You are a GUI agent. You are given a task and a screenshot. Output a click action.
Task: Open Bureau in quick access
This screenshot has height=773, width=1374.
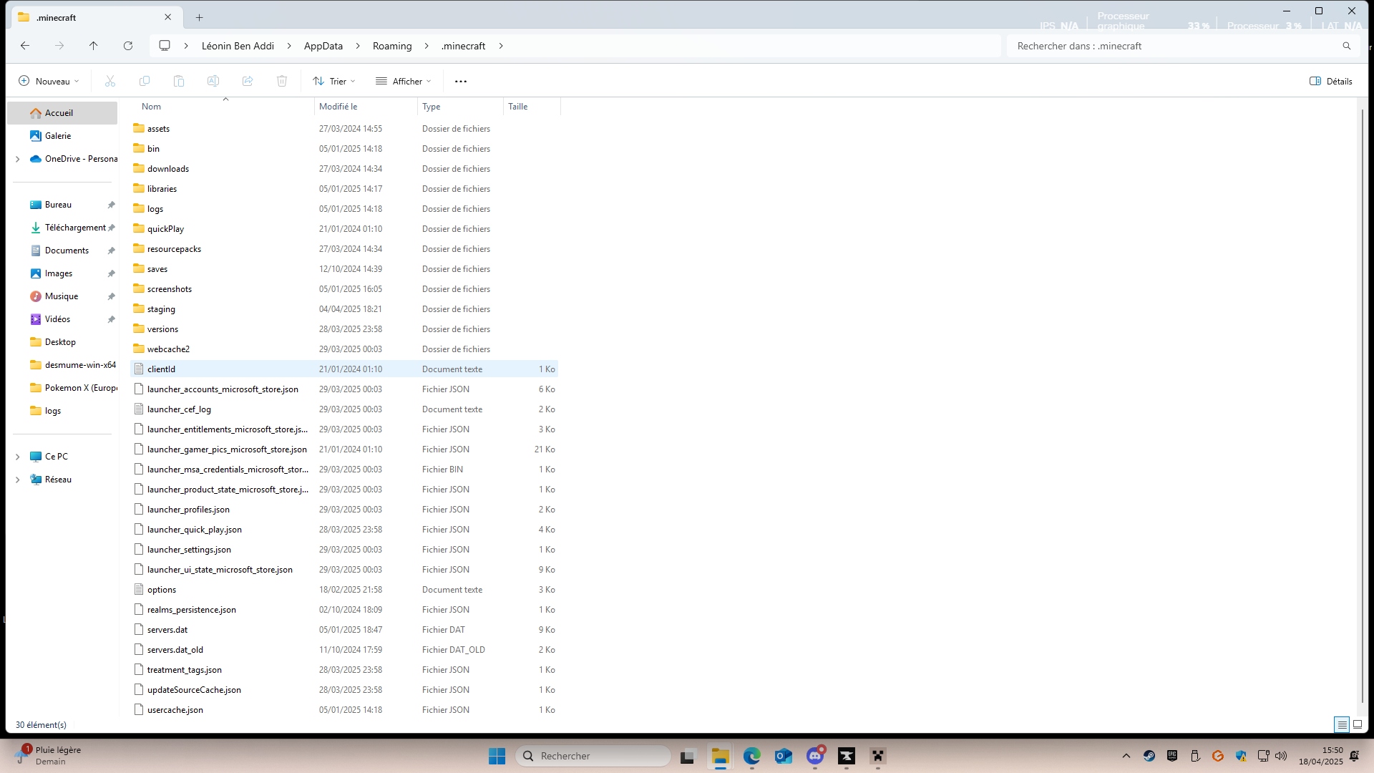[62, 205]
